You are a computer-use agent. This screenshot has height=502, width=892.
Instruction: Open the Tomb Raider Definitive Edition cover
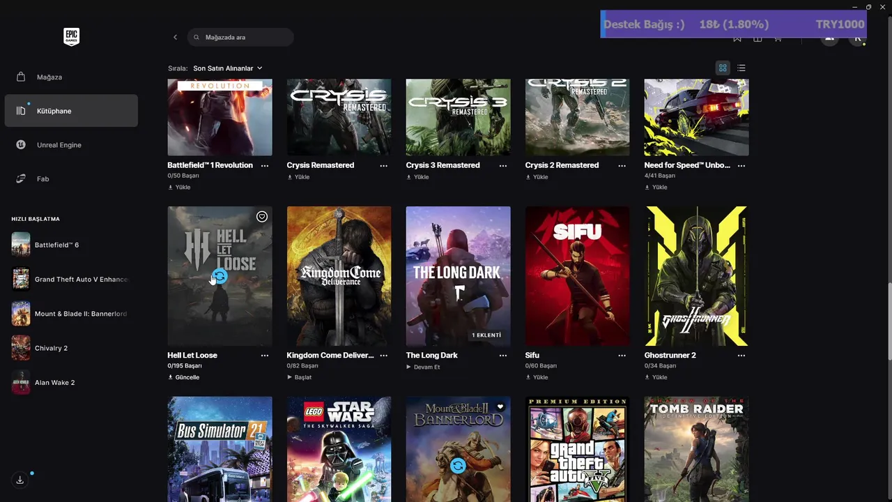(696, 449)
